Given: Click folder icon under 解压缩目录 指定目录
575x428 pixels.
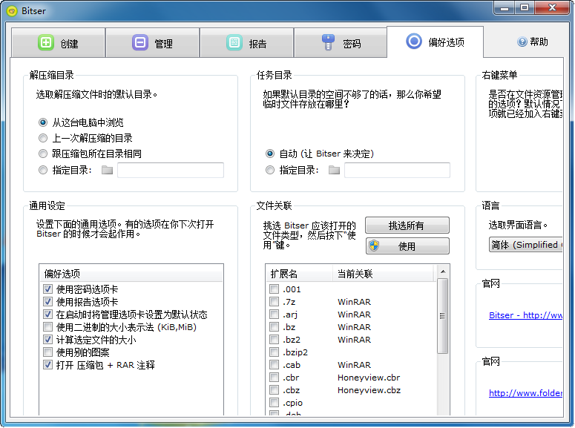Looking at the screenshot, I should (x=107, y=171).
